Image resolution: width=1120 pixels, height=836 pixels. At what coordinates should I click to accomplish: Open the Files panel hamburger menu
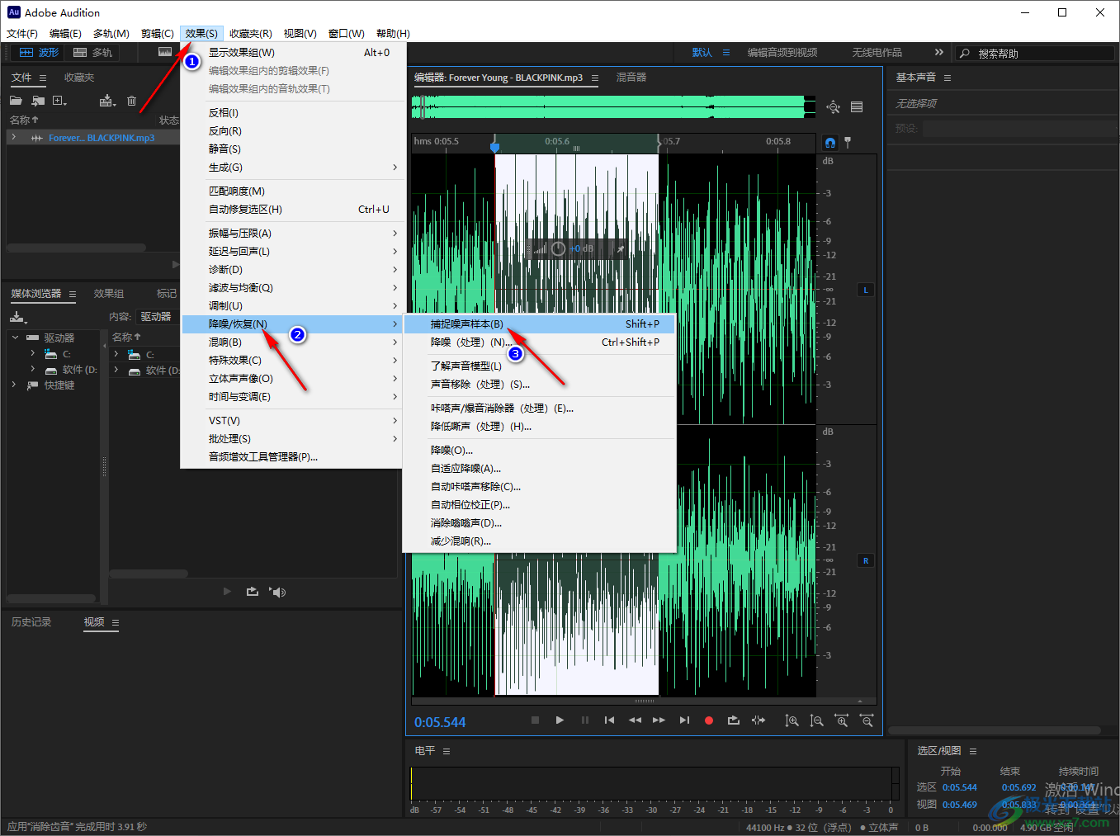pos(43,78)
